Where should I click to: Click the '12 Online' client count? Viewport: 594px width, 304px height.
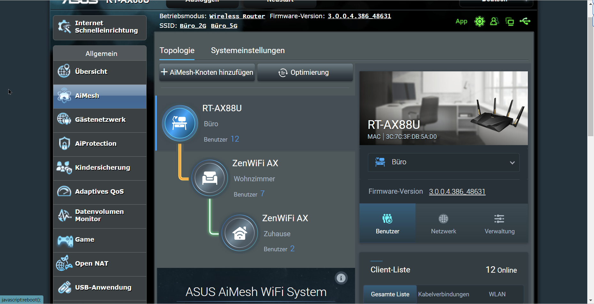click(x=501, y=270)
